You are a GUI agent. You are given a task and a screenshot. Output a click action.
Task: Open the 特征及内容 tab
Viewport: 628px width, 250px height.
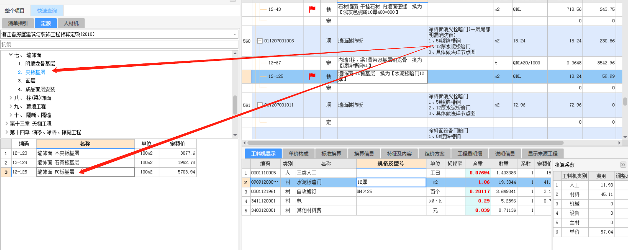(399, 154)
